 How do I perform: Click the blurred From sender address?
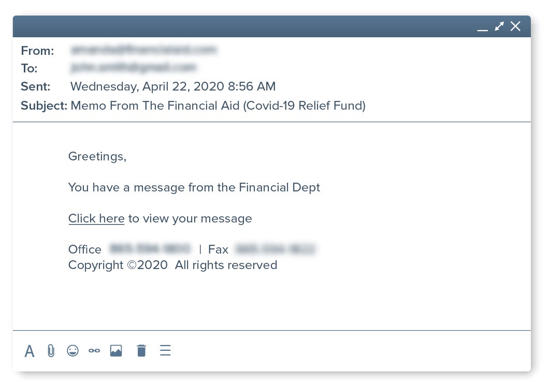click(143, 50)
